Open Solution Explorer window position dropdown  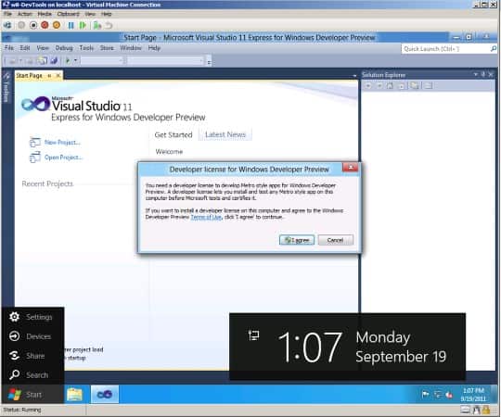(x=475, y=74)
